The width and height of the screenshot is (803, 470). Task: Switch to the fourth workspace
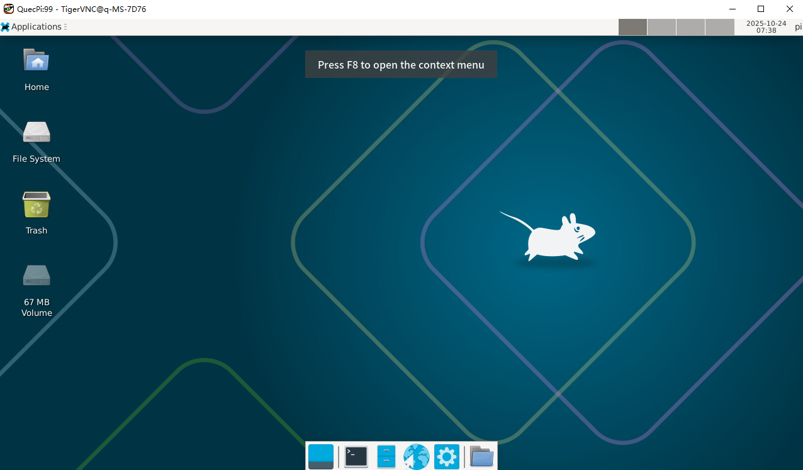(719, 27)
